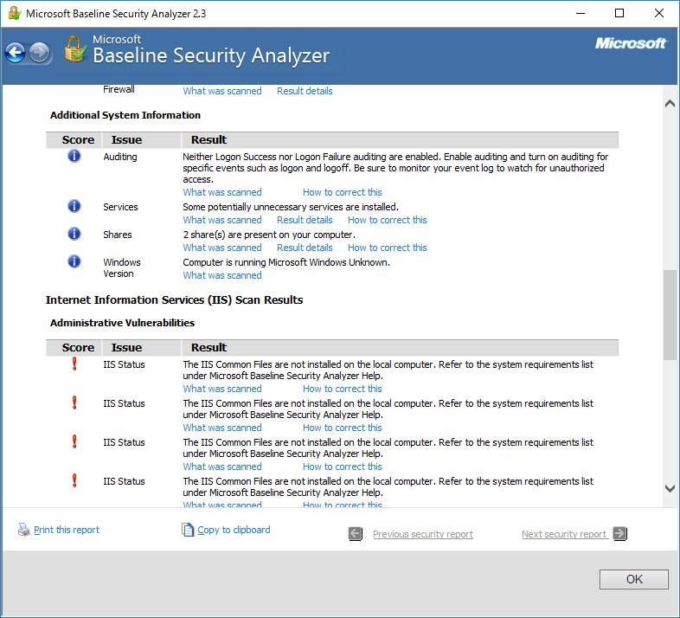Viewport: 680px width, 618px height.
Task: Click the 'Score' header in Additional System Information
Action: [x=78, y=139]
